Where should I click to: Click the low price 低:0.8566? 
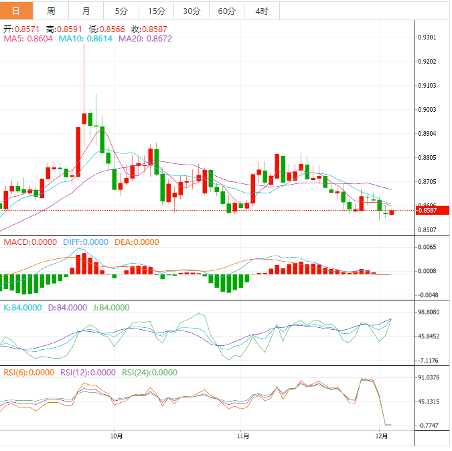pos(107,29)
